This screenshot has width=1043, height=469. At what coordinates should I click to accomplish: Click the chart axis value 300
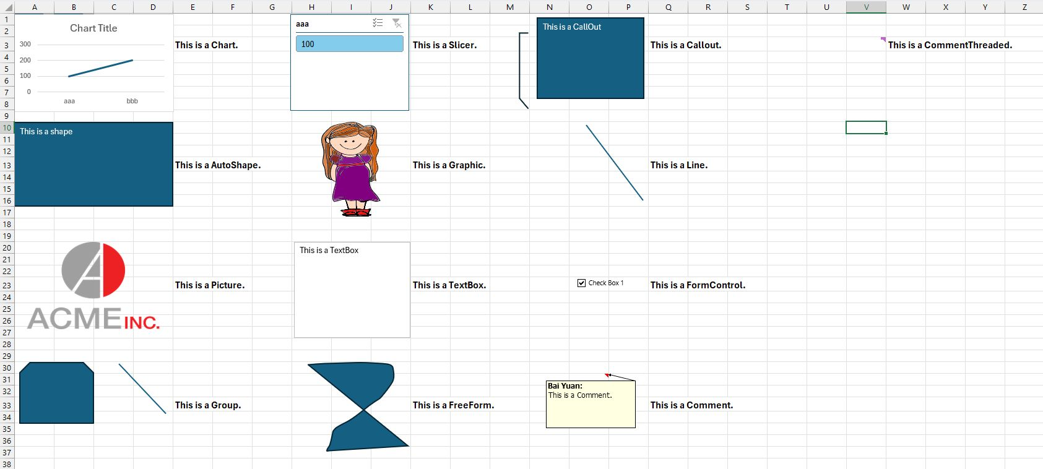point(25,44)
